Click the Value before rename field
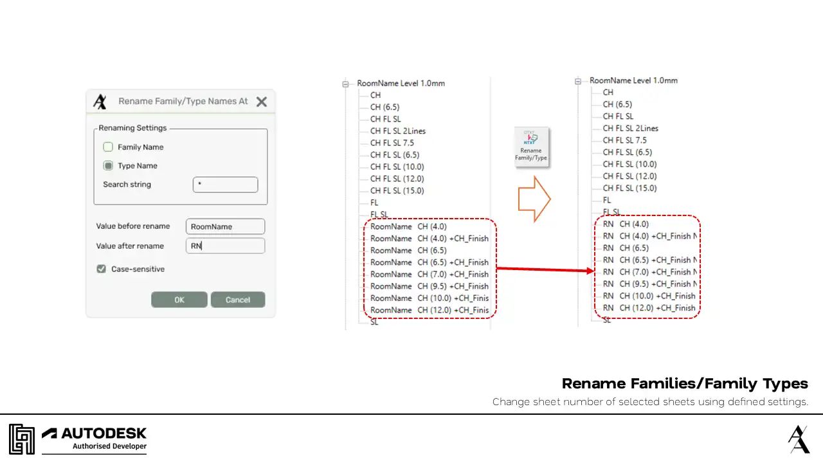This screenshot has height=463, width=823. point(225,226)
